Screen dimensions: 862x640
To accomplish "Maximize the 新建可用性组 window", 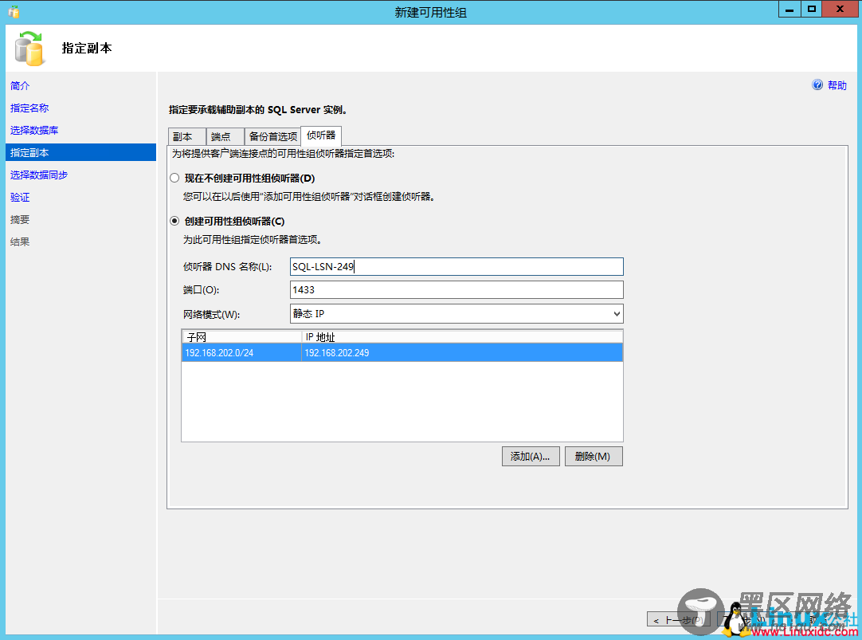I will [812, 10].
